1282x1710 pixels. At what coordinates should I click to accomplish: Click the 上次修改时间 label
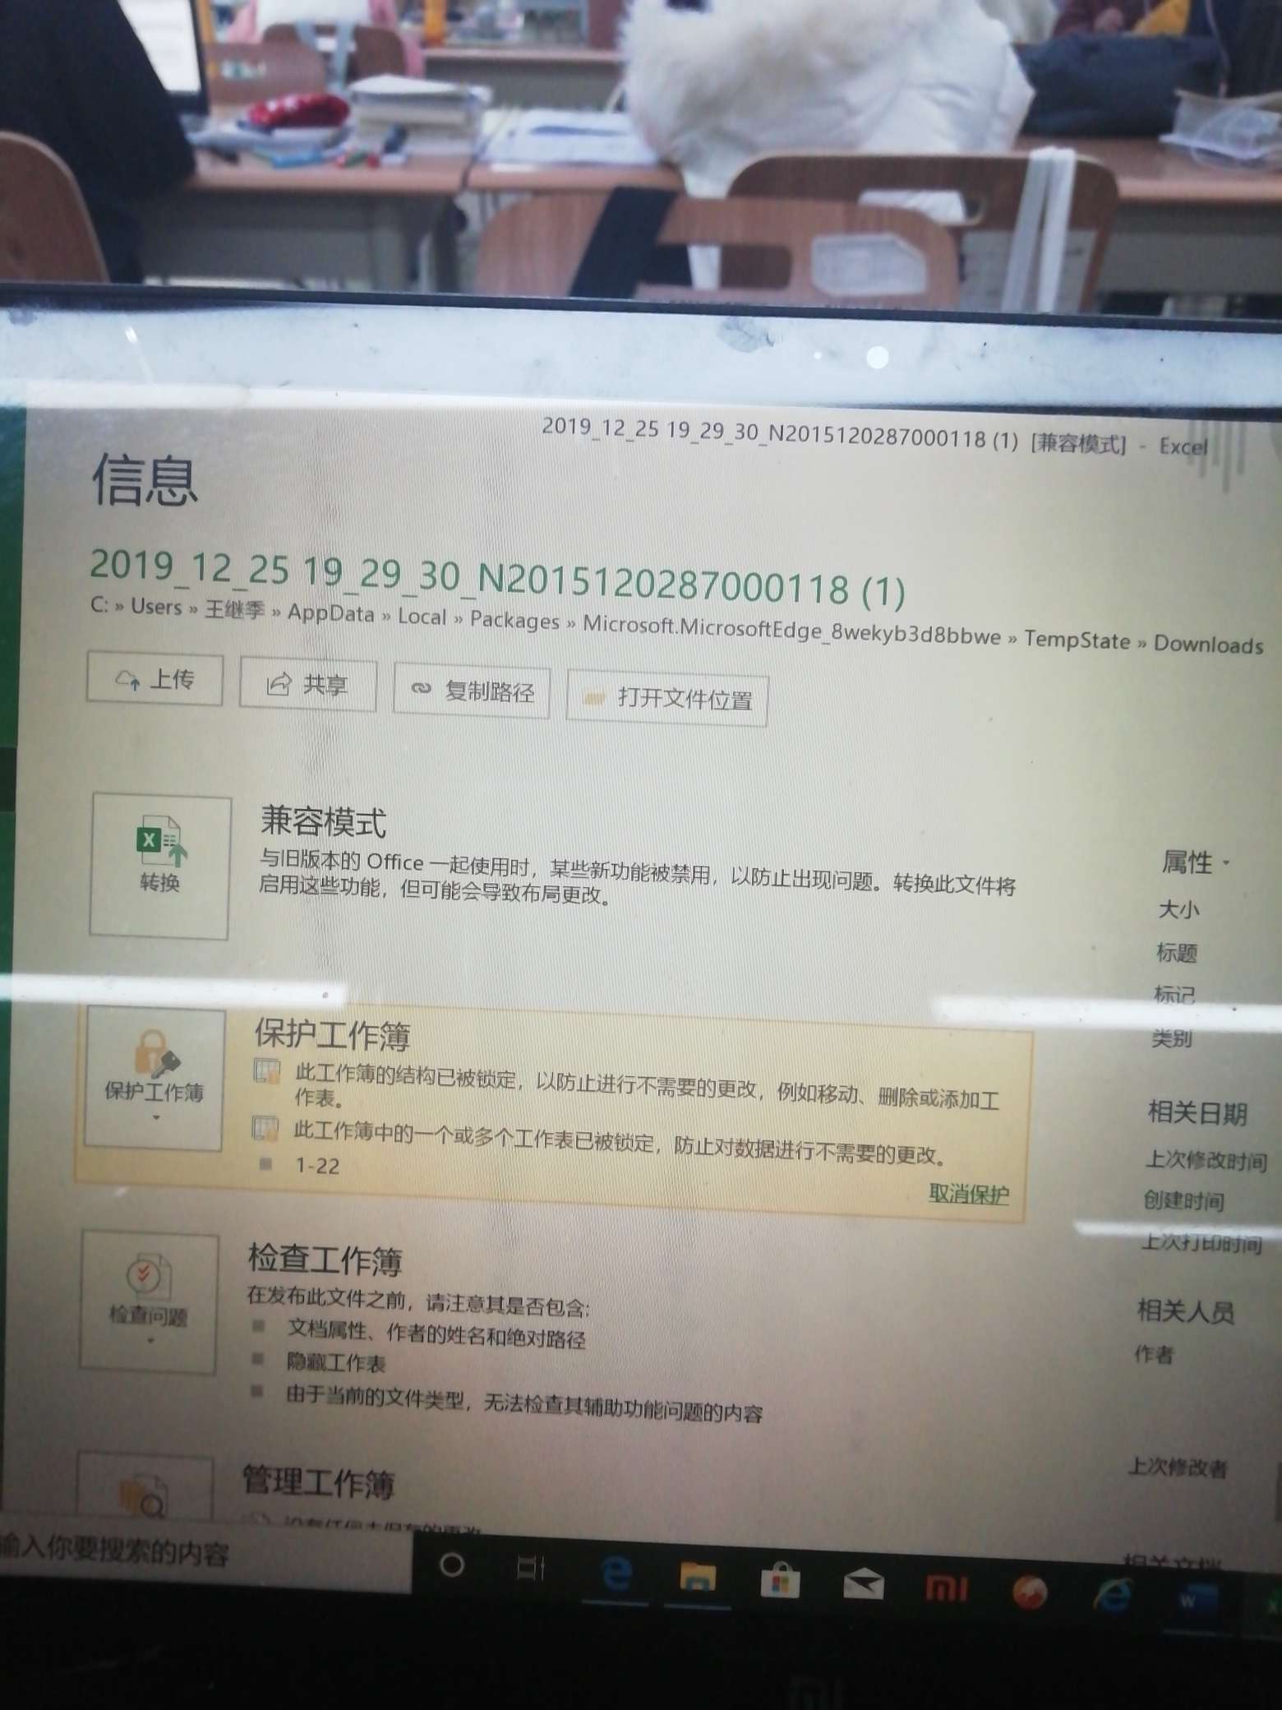tap(1206, 1160)
